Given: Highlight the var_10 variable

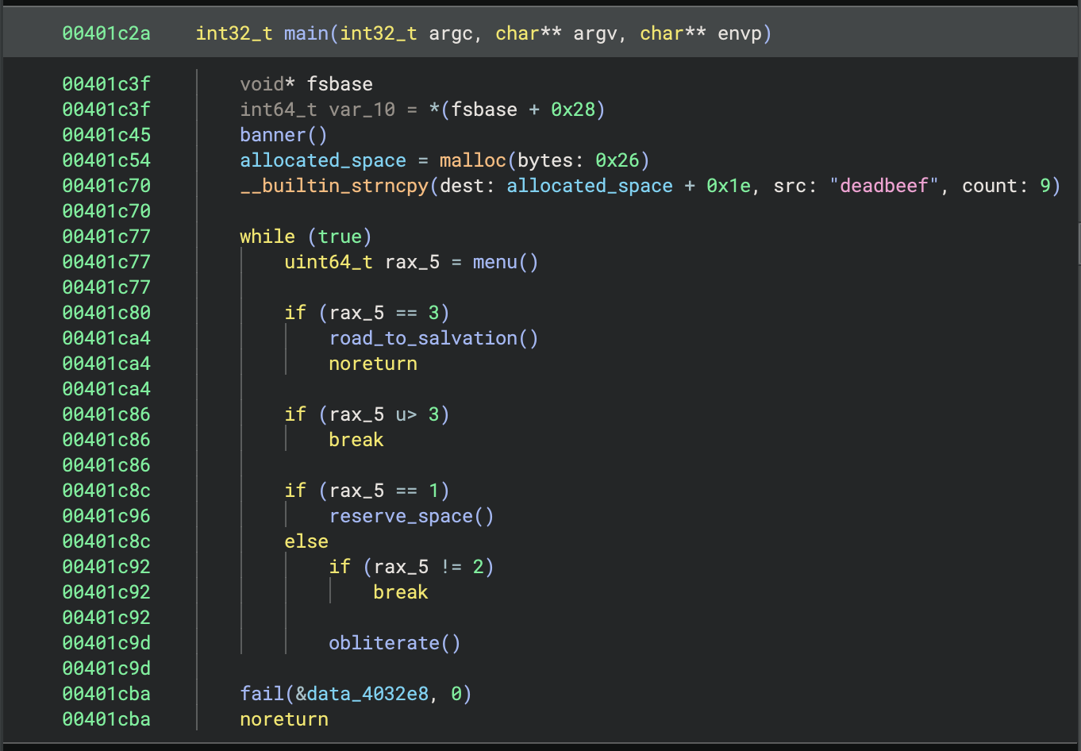Looking at the screenshot, I should coord(362,109).
